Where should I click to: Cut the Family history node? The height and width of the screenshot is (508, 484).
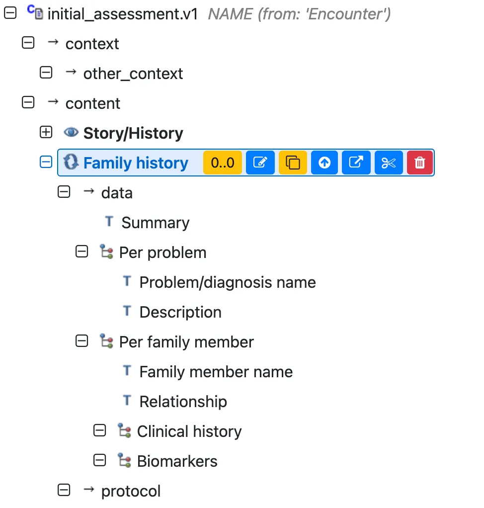click(x=388, y=162)
